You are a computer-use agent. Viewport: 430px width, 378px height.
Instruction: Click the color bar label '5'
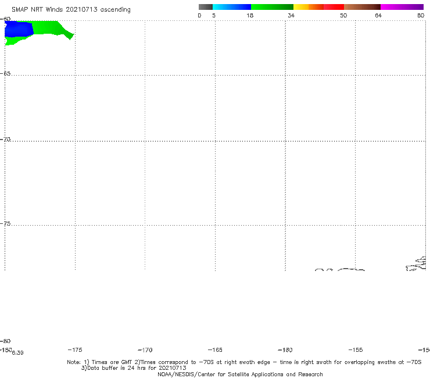click(x=214, y=16)
